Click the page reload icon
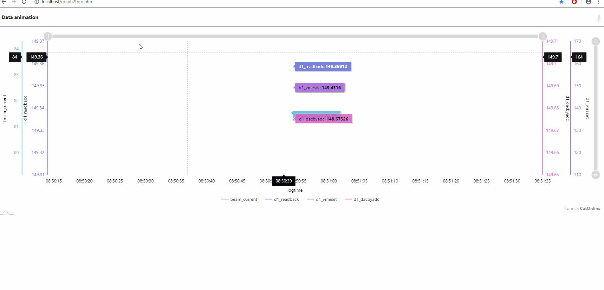 24,2
